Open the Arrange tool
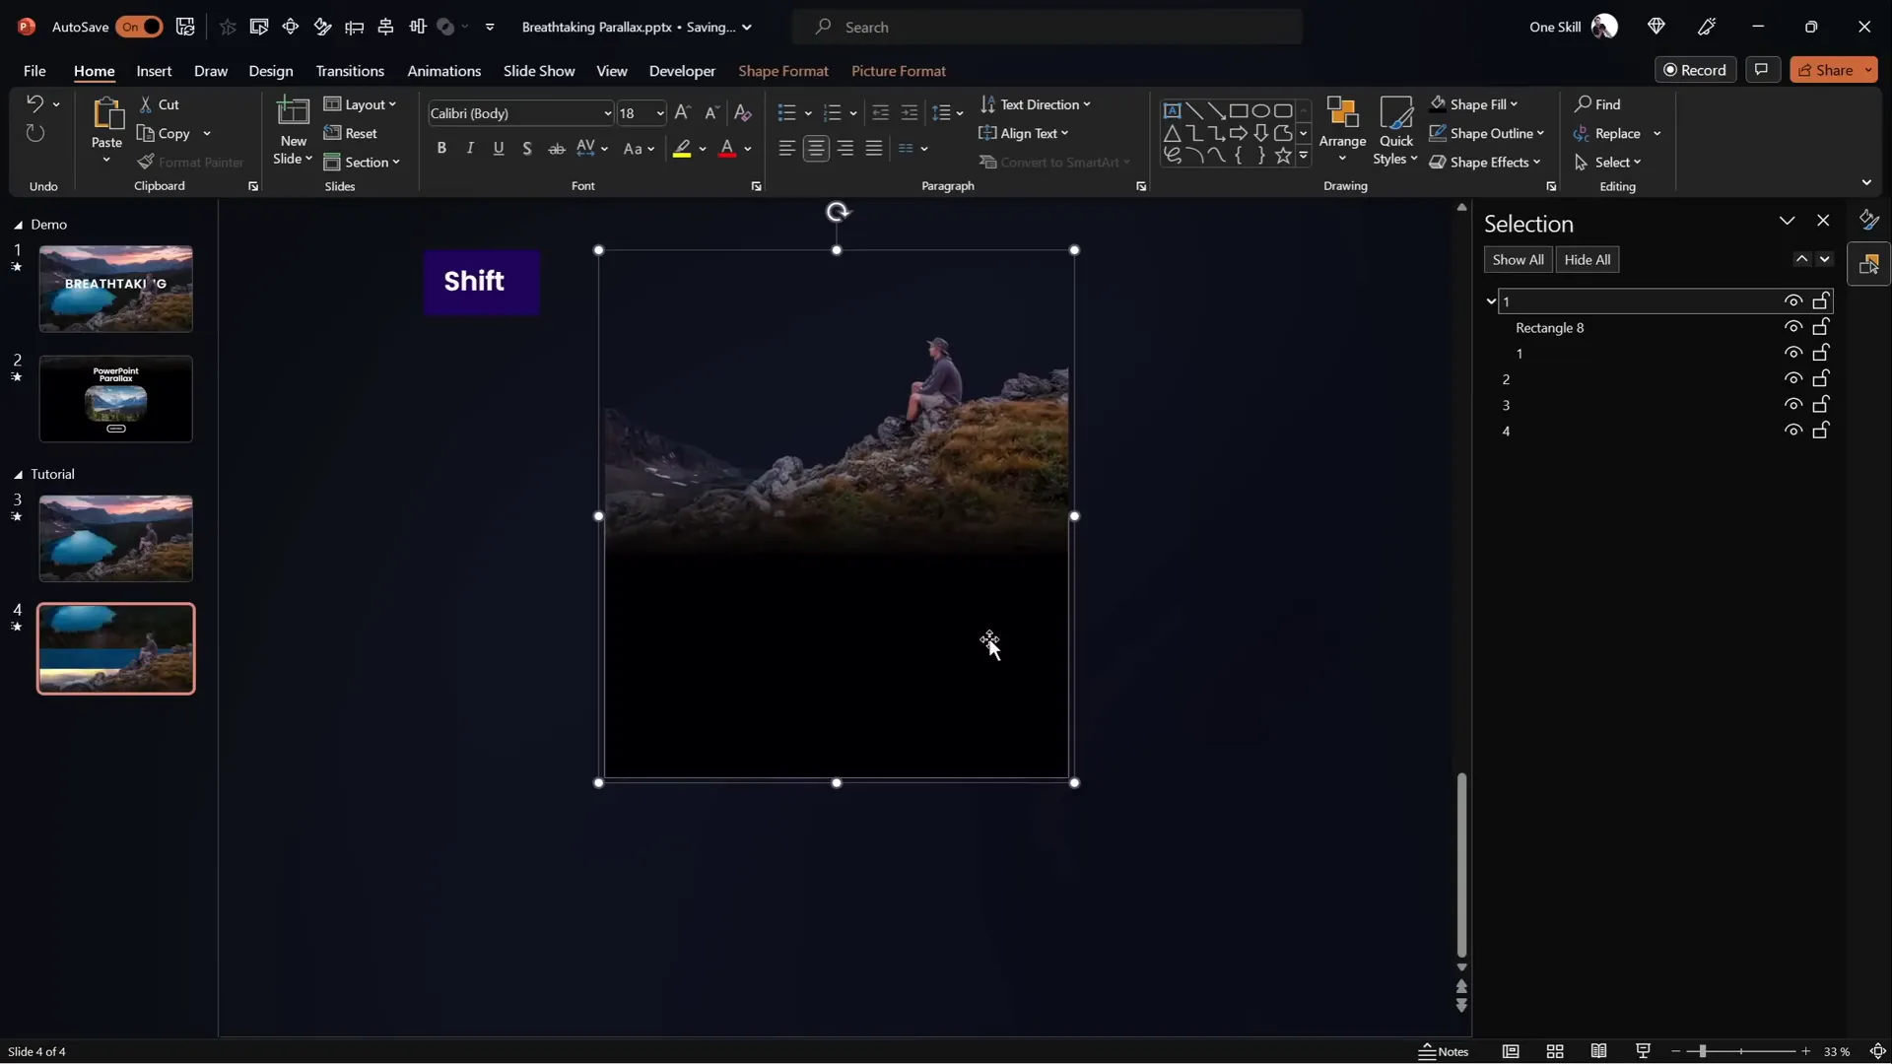The height and width of the screenshot is (1064, 1892). click(x=1343, y=130)
